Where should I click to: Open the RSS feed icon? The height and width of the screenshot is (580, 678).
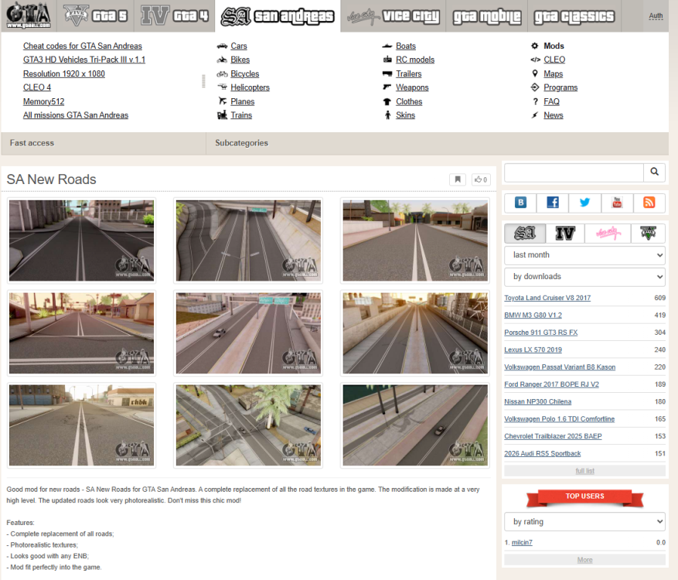(x=649, y=203)
